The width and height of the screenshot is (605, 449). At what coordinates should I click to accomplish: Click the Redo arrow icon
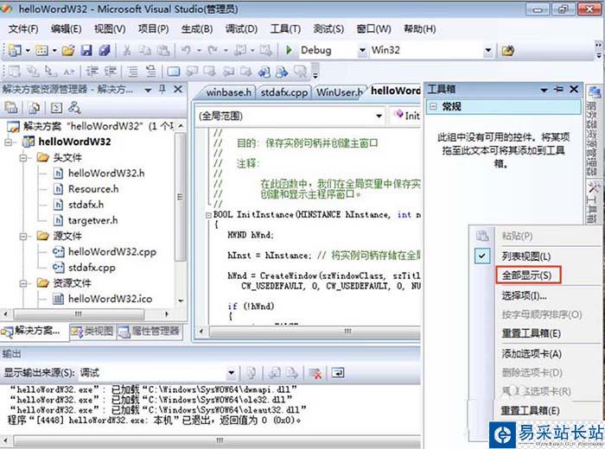tap(213, 50)
